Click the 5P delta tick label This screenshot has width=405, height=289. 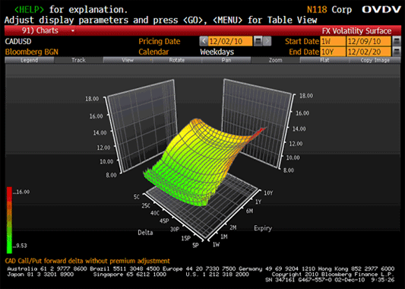point(195,245)
